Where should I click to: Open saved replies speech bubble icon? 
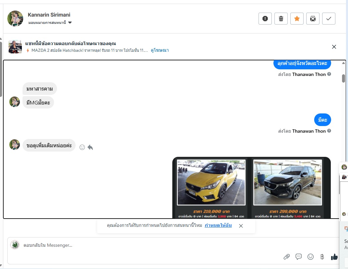coord(299,257)
